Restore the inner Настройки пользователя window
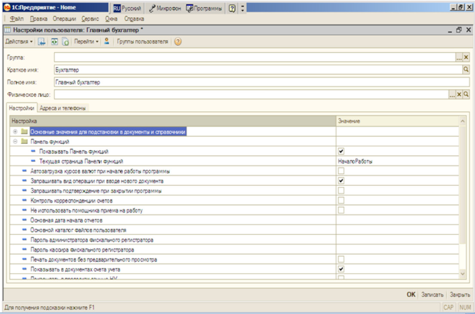The image size is (475, 314). 459,30
